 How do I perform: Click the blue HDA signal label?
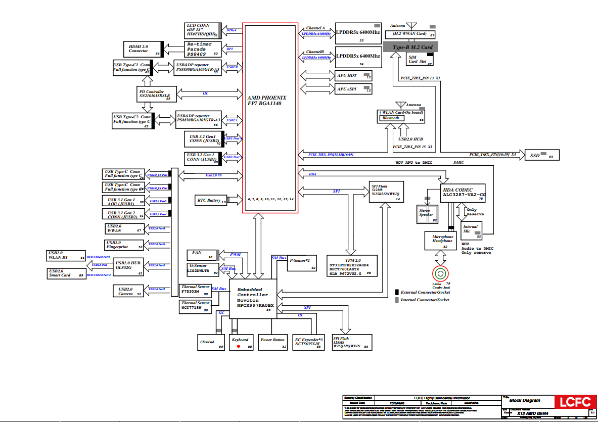click(313, 174)
